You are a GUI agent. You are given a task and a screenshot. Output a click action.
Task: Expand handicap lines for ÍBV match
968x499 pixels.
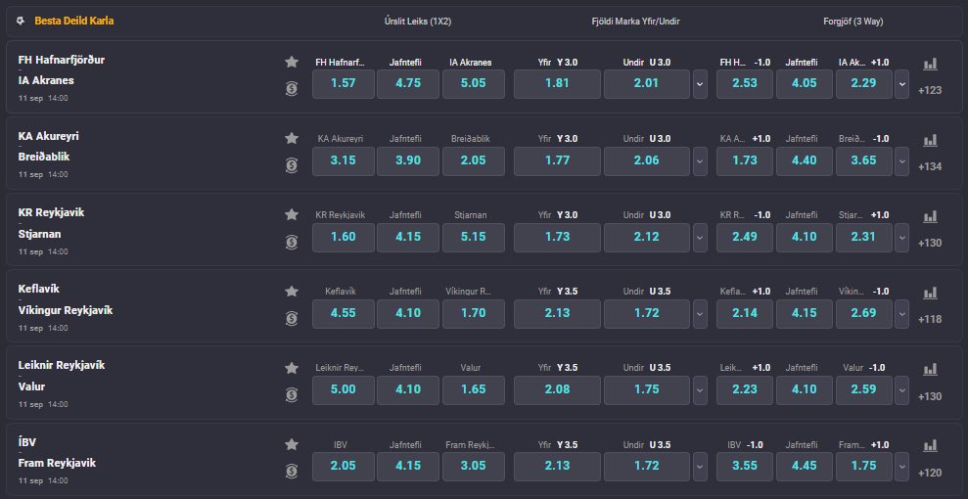click(902, 467)
